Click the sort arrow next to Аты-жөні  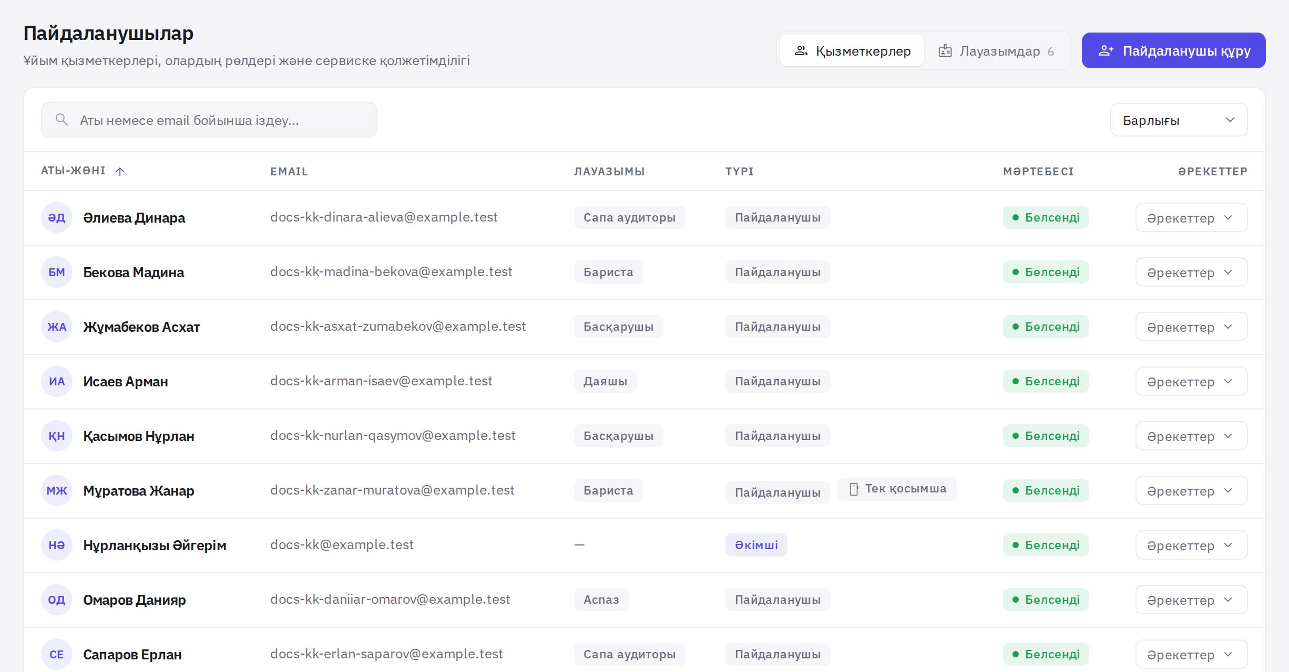120,171
